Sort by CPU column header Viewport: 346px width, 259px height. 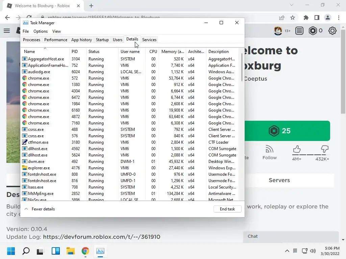pos(152,51)
